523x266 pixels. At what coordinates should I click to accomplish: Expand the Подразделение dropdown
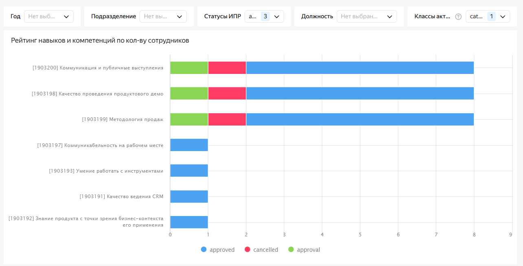(163, 17)
